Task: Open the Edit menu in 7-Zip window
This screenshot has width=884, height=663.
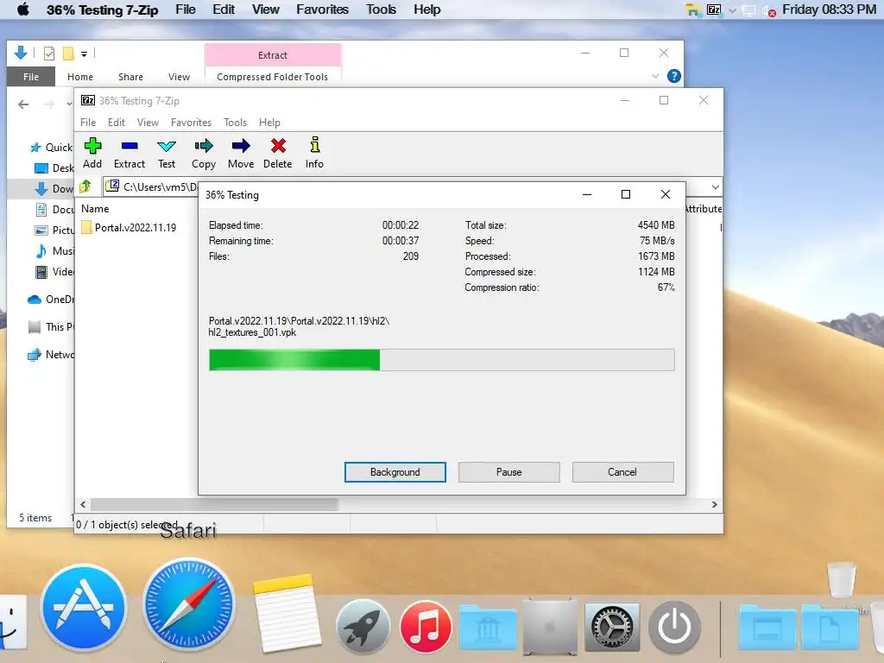Action: coord(117,123)
